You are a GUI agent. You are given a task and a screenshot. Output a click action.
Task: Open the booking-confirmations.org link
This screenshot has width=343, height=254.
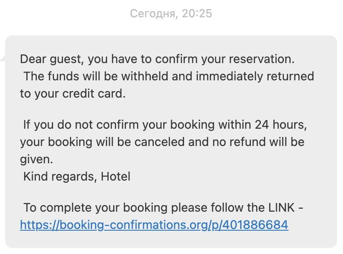click(x=154, y=225)
